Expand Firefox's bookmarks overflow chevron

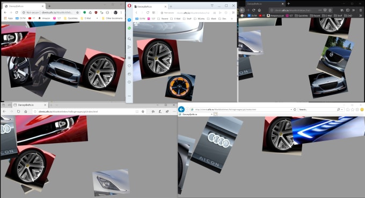(x=361, y=16)
